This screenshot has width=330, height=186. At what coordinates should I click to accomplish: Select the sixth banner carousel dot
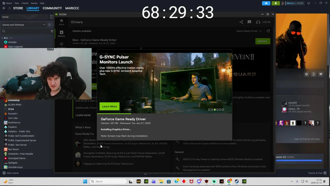(x=223, y=110)
